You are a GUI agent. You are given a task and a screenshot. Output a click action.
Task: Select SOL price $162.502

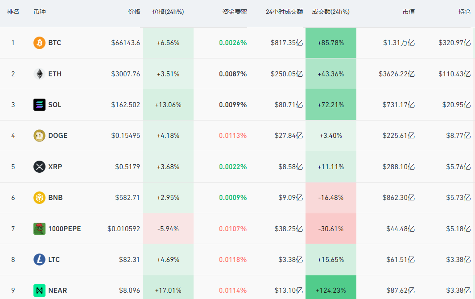[x=125, y=105]
